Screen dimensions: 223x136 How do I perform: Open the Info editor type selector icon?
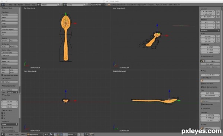point(3,5)
